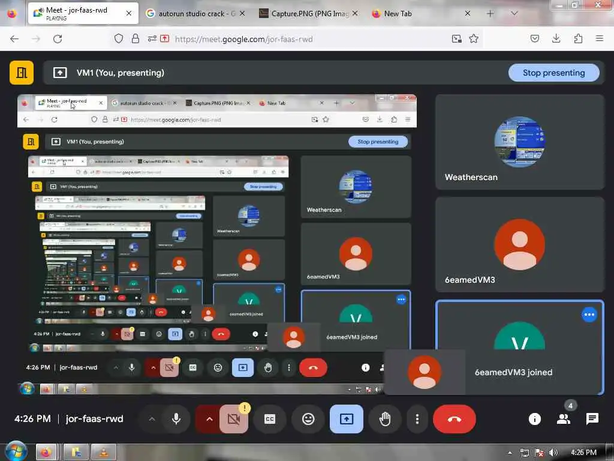Screen dimensions: 614x461
Task: Open the Firefox hamburger menu
Action: point(599,38)
